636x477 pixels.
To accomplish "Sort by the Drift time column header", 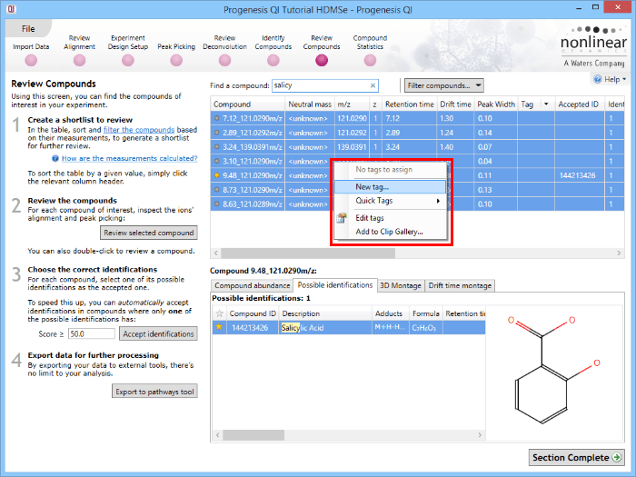I will pos(455,104).
